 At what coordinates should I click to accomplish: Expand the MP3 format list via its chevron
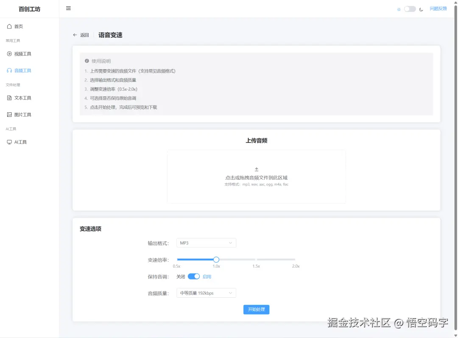click(231, 243)
